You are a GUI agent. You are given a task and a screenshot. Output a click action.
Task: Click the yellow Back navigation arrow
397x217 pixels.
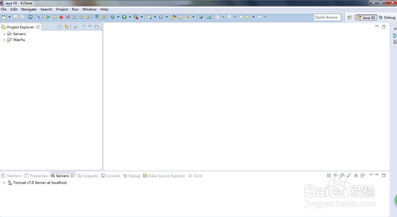248,17
